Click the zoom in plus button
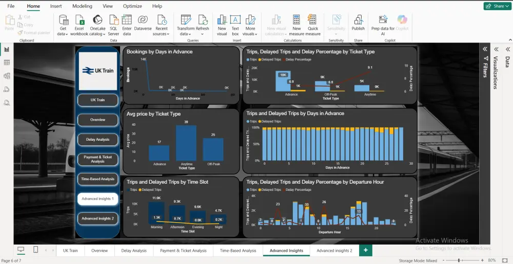The image size is (513, 264). [x=483, y=260]
